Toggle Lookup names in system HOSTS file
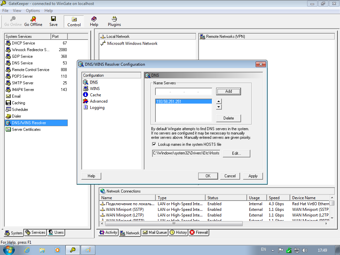 [154, 144]
